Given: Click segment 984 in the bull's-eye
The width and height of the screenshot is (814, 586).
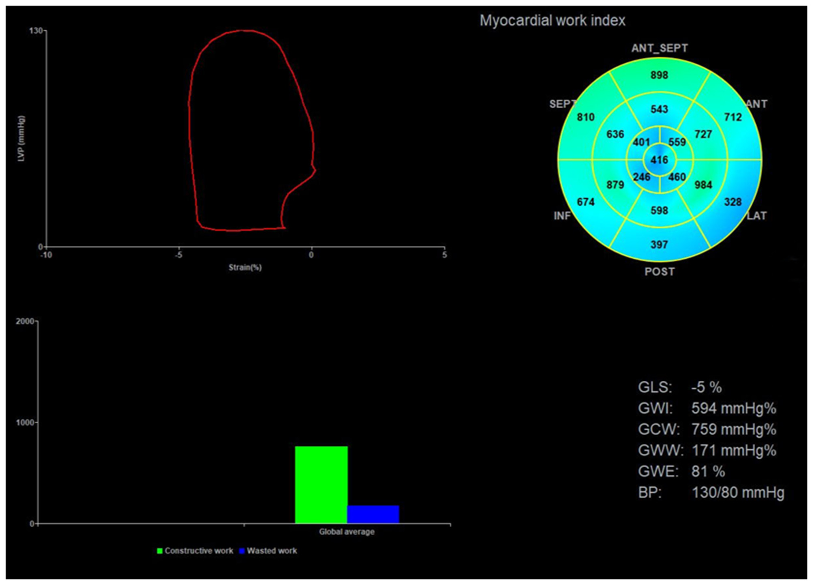Looking at the screenshot, I should (703, 185).
